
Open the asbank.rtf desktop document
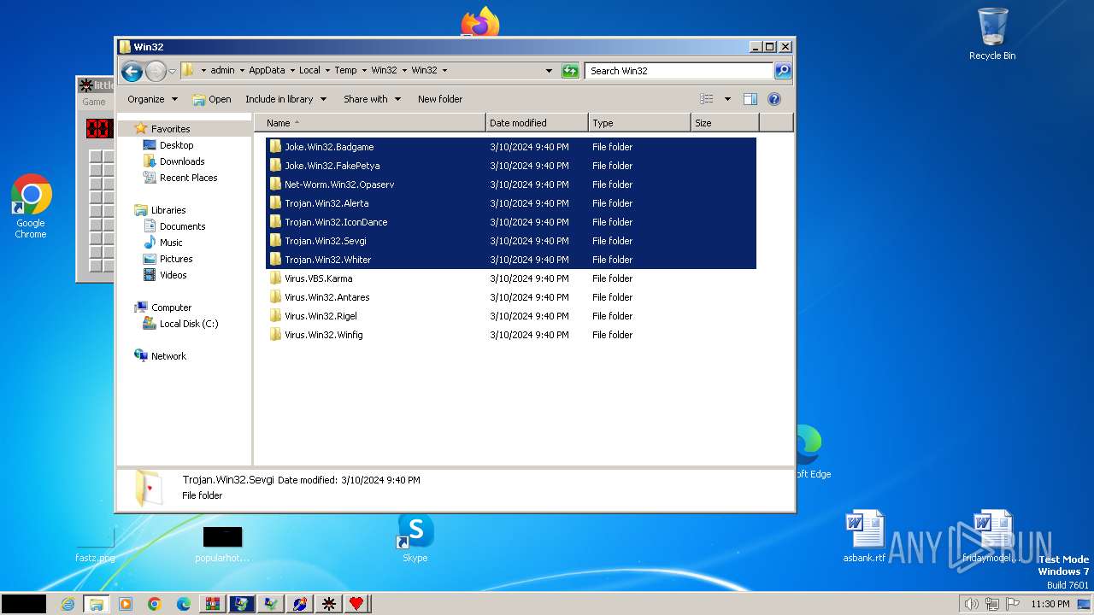(864, 536)
